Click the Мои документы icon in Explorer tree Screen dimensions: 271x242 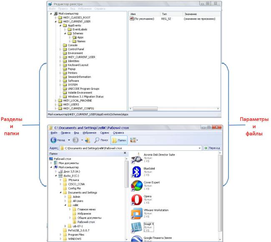pos(55,163)
